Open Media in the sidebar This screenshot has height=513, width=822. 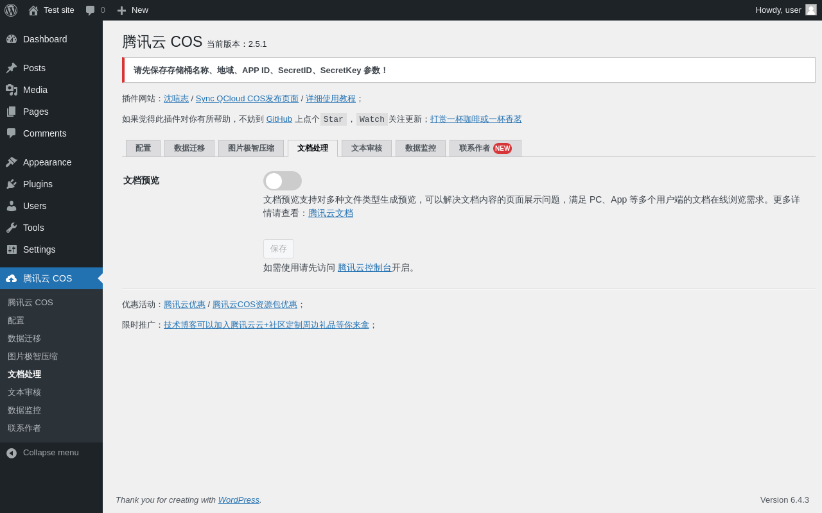tap(51, 90)
